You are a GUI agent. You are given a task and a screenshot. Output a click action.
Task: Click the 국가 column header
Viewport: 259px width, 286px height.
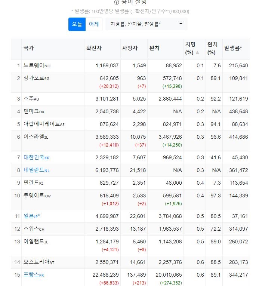coord(28,48)
